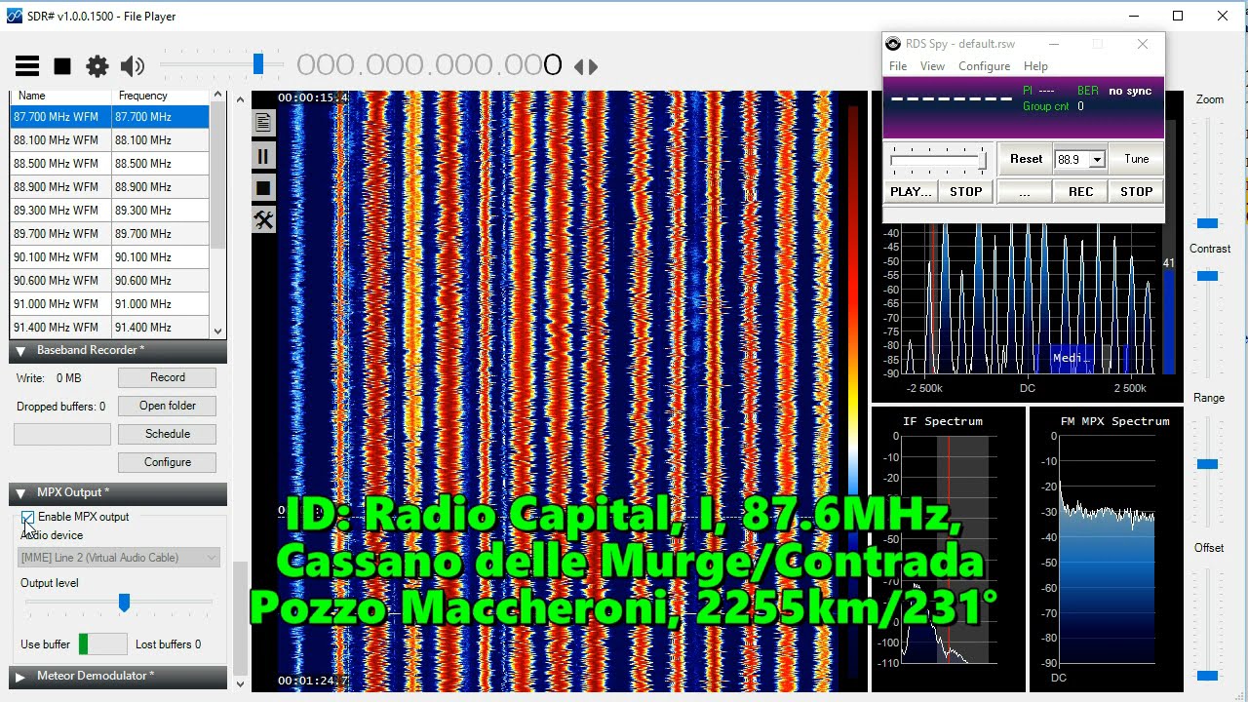Select the 90.600 MHz WFM row
The width and height of the screenshot is (1248, 702).
[x=110, y=281]
